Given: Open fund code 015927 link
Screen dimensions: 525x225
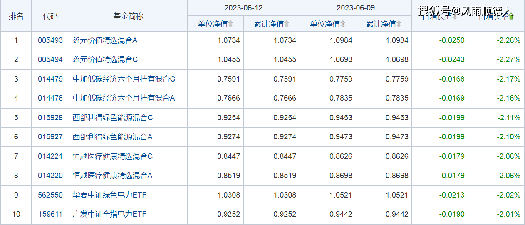Looking at the screenshot, I should tap(50, 137).
